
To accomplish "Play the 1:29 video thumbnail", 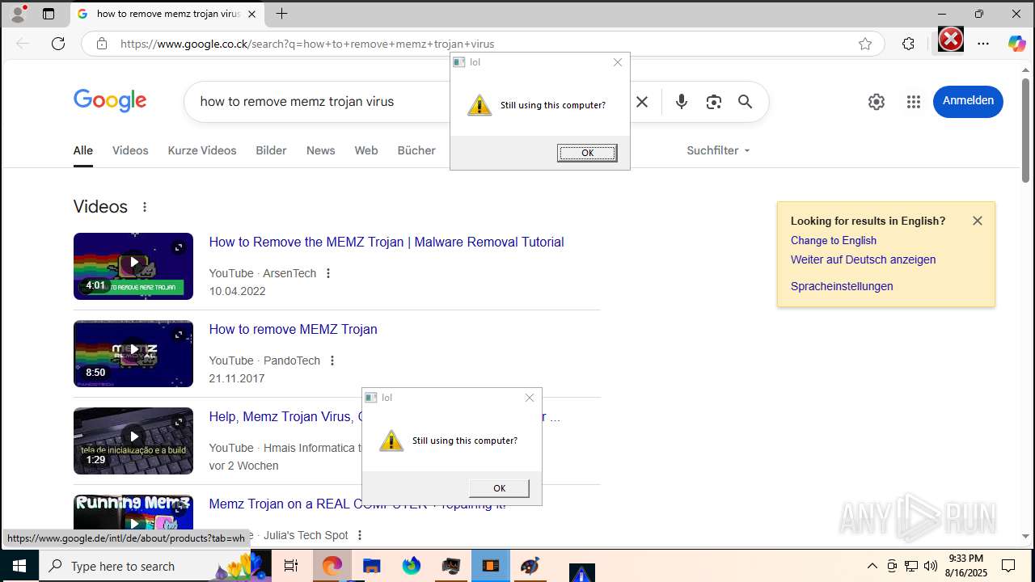I will (133, 441).
